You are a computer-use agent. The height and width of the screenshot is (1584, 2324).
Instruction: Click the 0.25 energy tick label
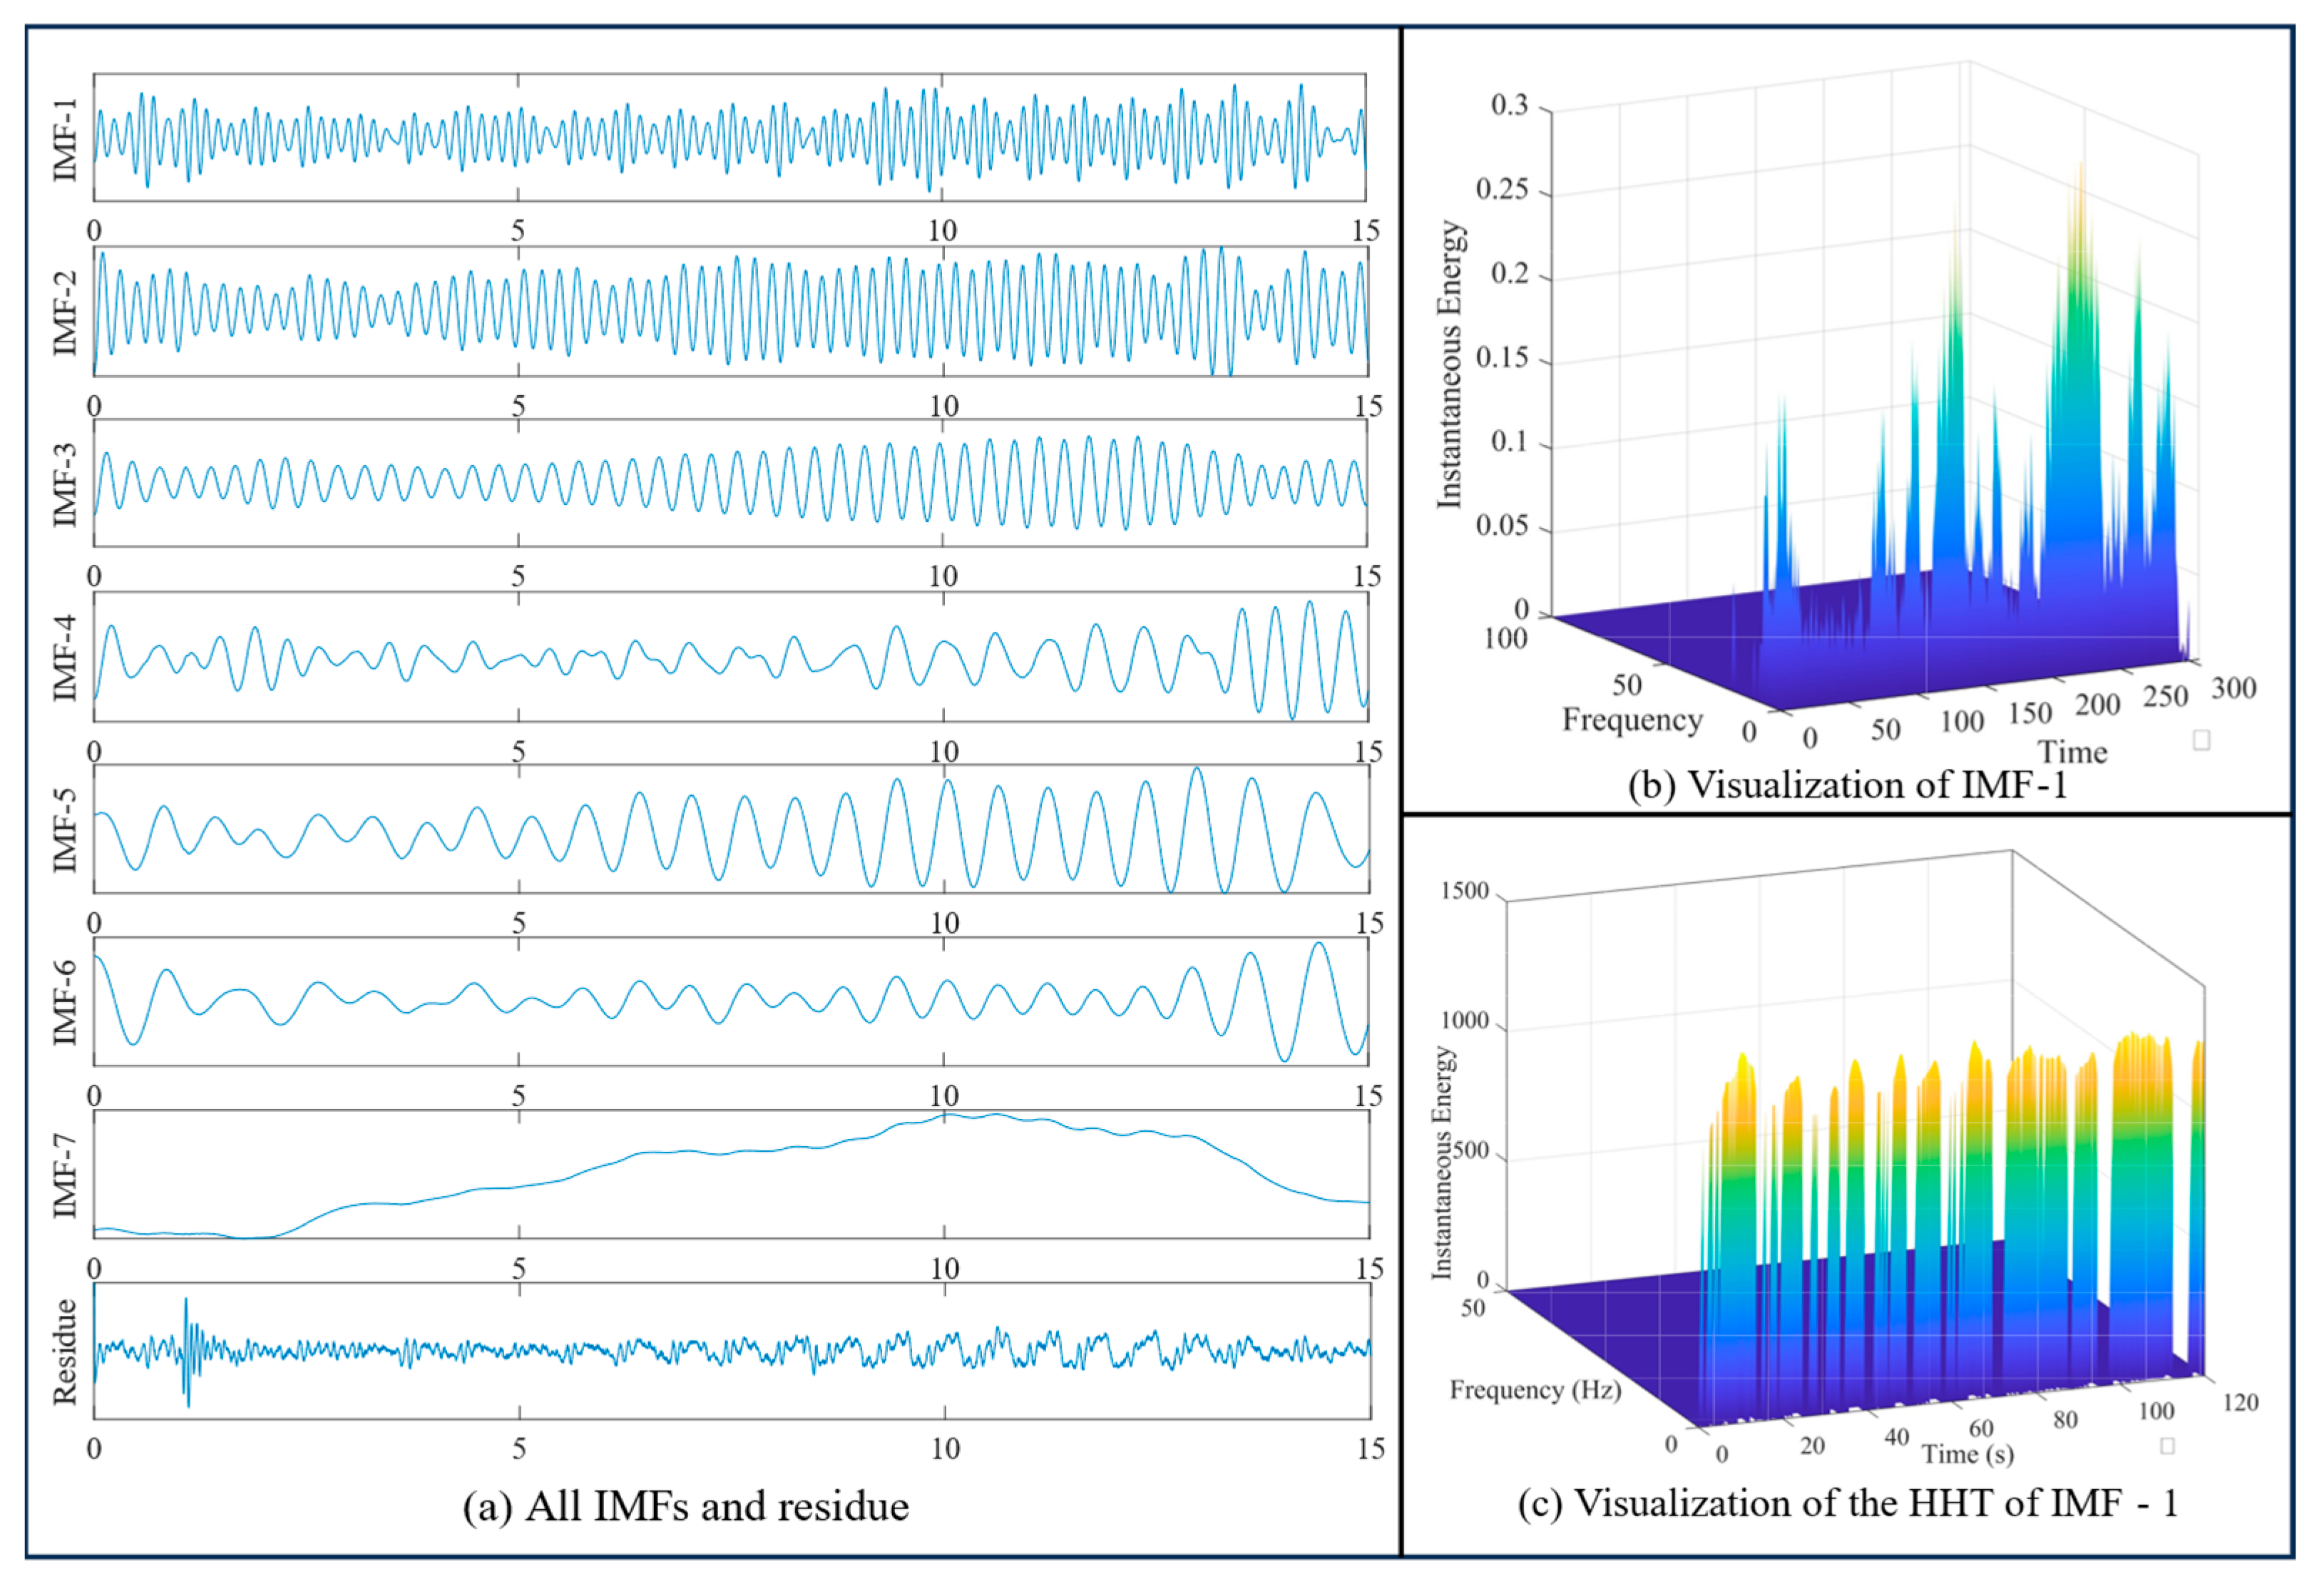(x=1503, y=189)
